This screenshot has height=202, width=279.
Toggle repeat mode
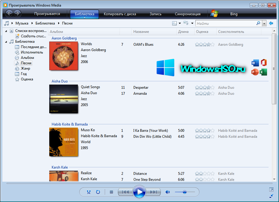pyautogui.click(x=98, y=192)
